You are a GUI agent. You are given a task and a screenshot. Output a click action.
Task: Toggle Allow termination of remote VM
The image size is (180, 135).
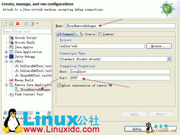click(59, 85)
